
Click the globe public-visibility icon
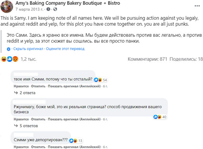[x=55, y=9]
